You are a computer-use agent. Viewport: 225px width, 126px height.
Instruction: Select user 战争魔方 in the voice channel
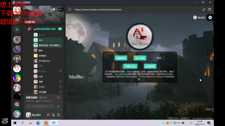[48, 56]
